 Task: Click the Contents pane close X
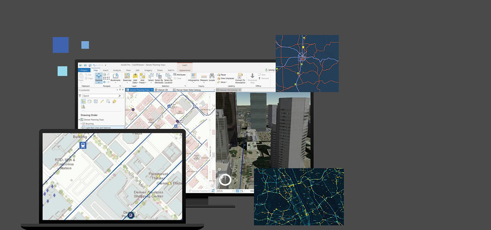123,90
